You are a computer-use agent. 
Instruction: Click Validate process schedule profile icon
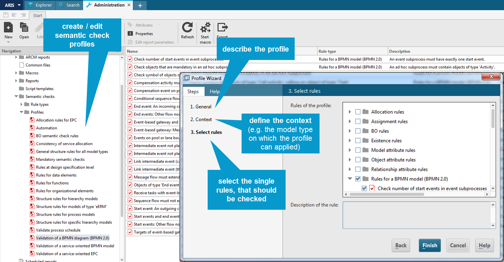[32, 230]
